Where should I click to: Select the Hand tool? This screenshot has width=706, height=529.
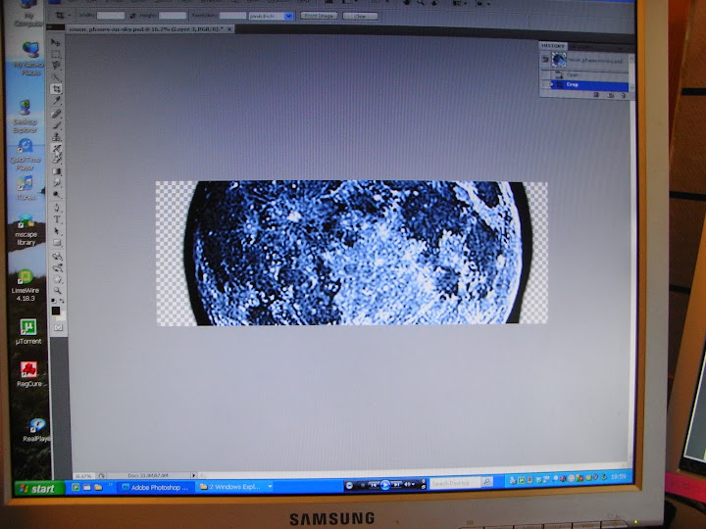coord(57,279)
